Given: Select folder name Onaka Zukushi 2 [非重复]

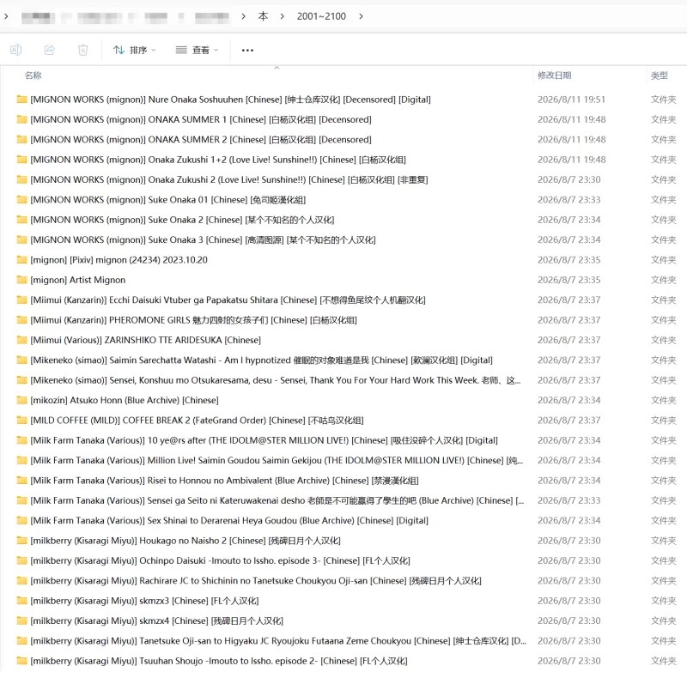Looking at the screenshot, I should [x=229, y=179].
